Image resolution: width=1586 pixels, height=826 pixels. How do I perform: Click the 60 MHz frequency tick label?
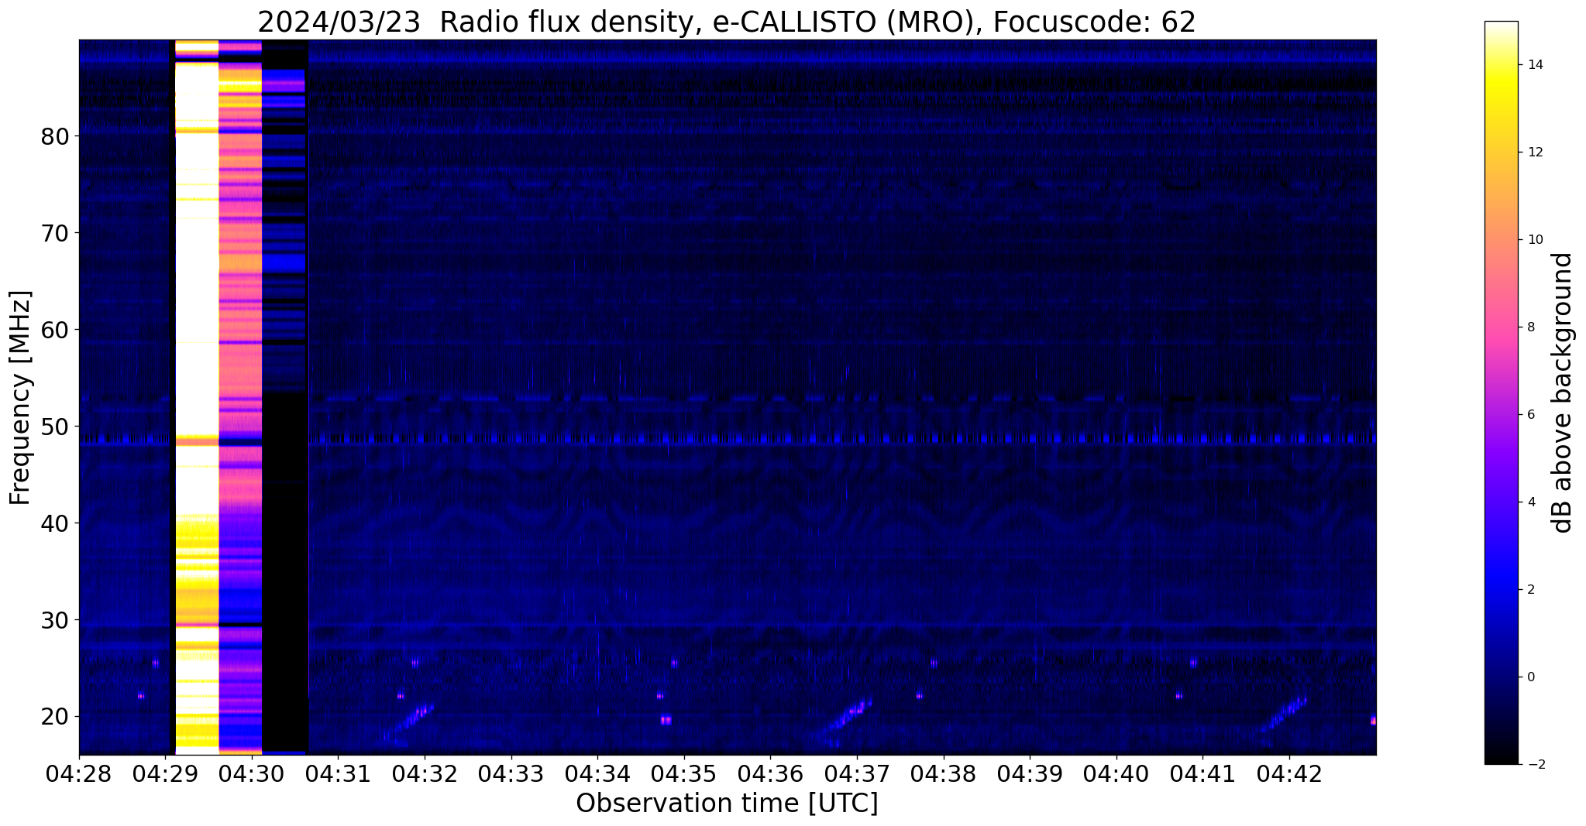point(54,330)
